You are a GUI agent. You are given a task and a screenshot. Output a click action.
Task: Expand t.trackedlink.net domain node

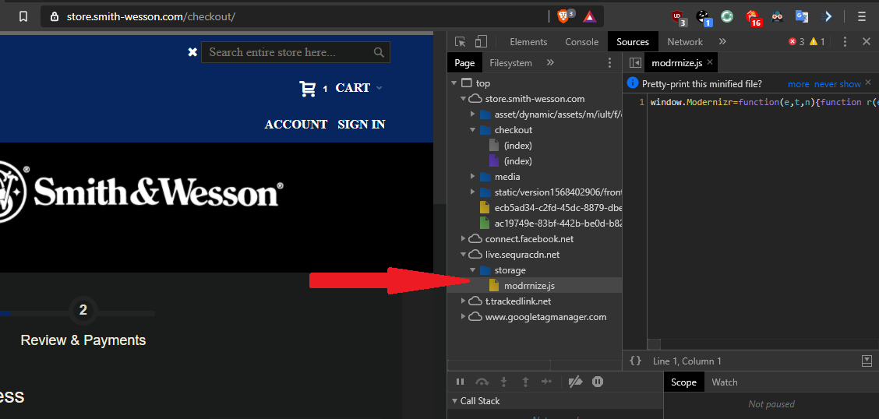pyautogui.click(x=463, y=301)
